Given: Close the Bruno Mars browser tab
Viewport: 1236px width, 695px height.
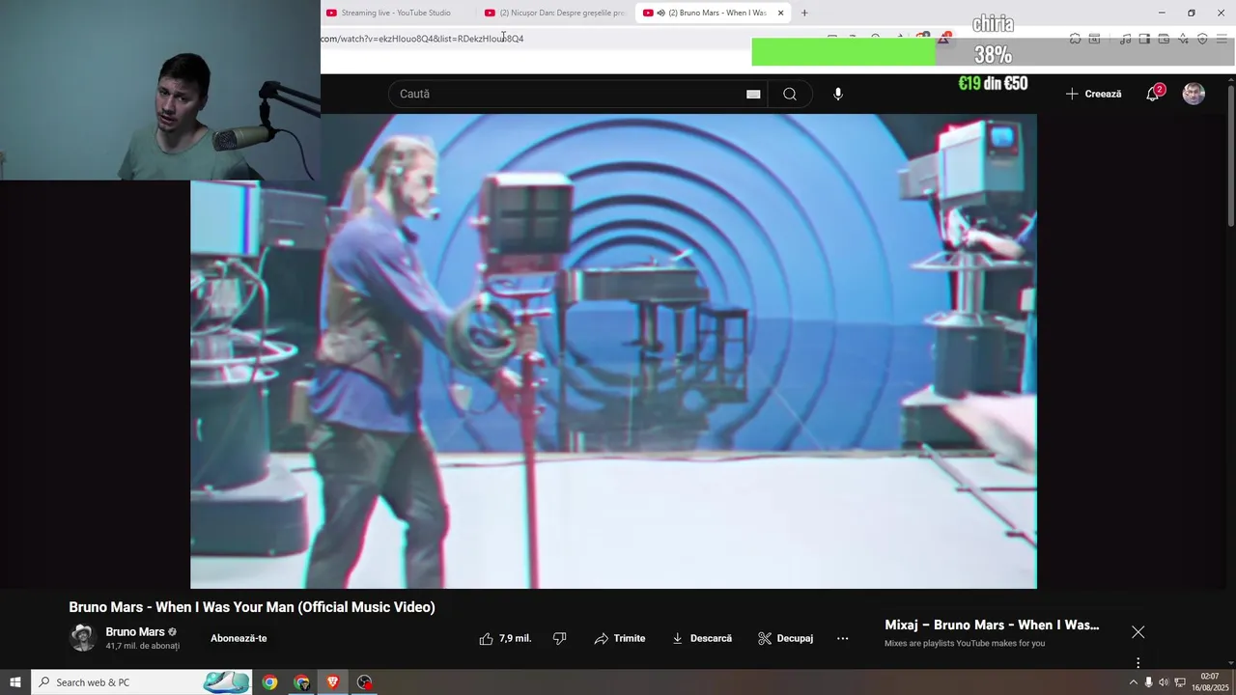Looking at the screenshot, I should (x=780, y=13).
